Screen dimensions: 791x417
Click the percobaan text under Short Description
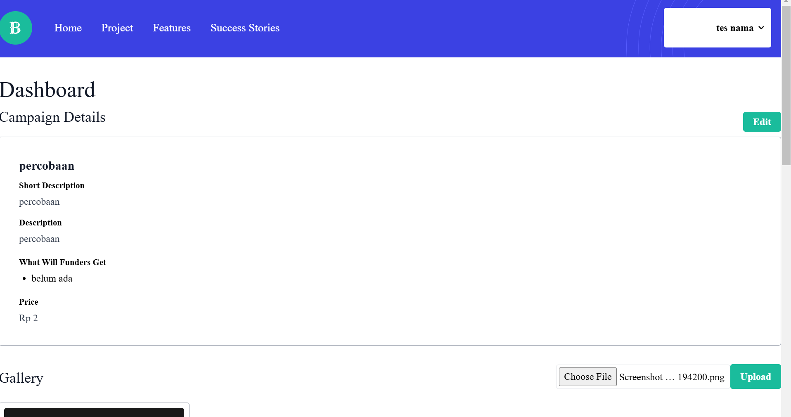tap(39, 202)
